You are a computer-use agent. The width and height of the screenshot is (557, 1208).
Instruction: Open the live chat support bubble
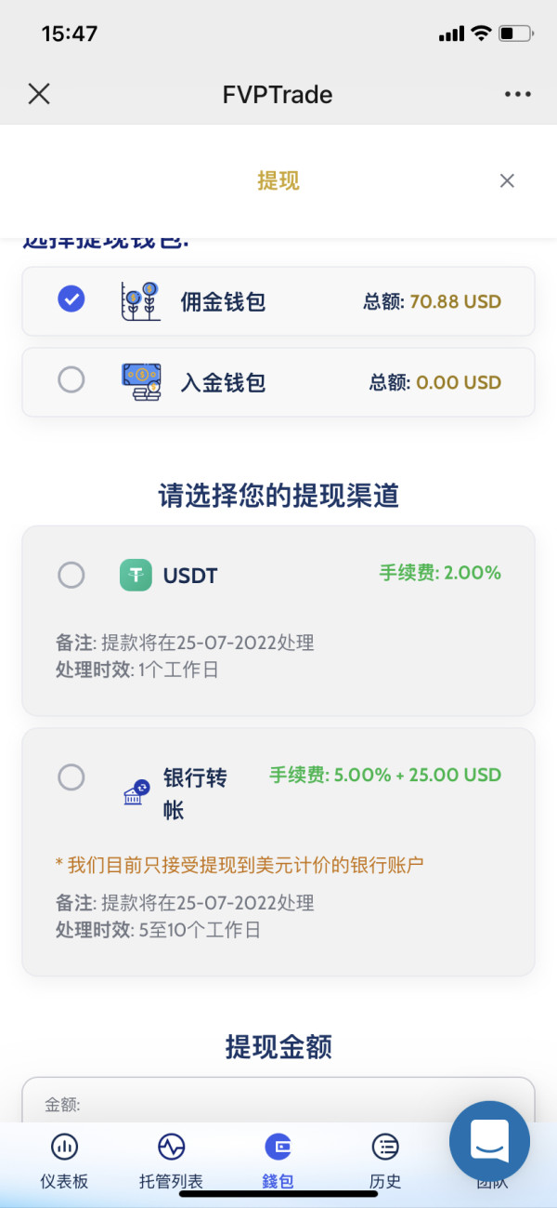point(489,1140)
